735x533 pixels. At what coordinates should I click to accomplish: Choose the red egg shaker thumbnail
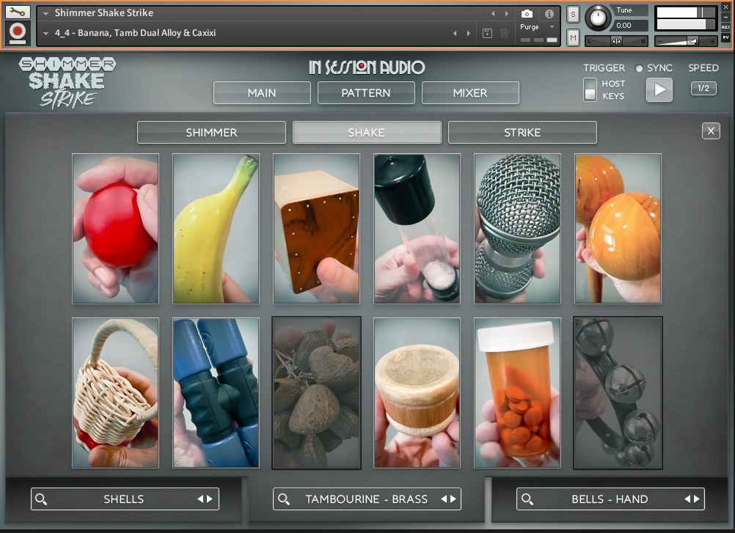point(115,229)
